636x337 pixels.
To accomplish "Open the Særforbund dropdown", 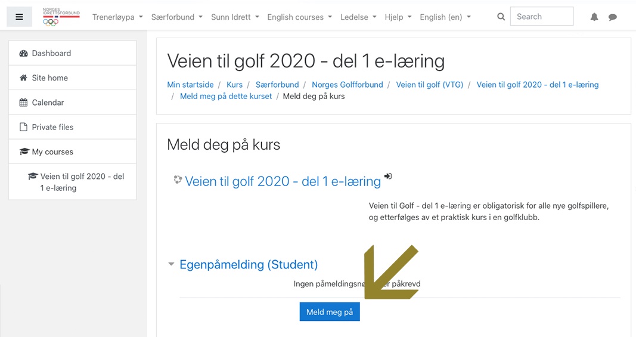I will pyautogui.click(x=177, y=17).
